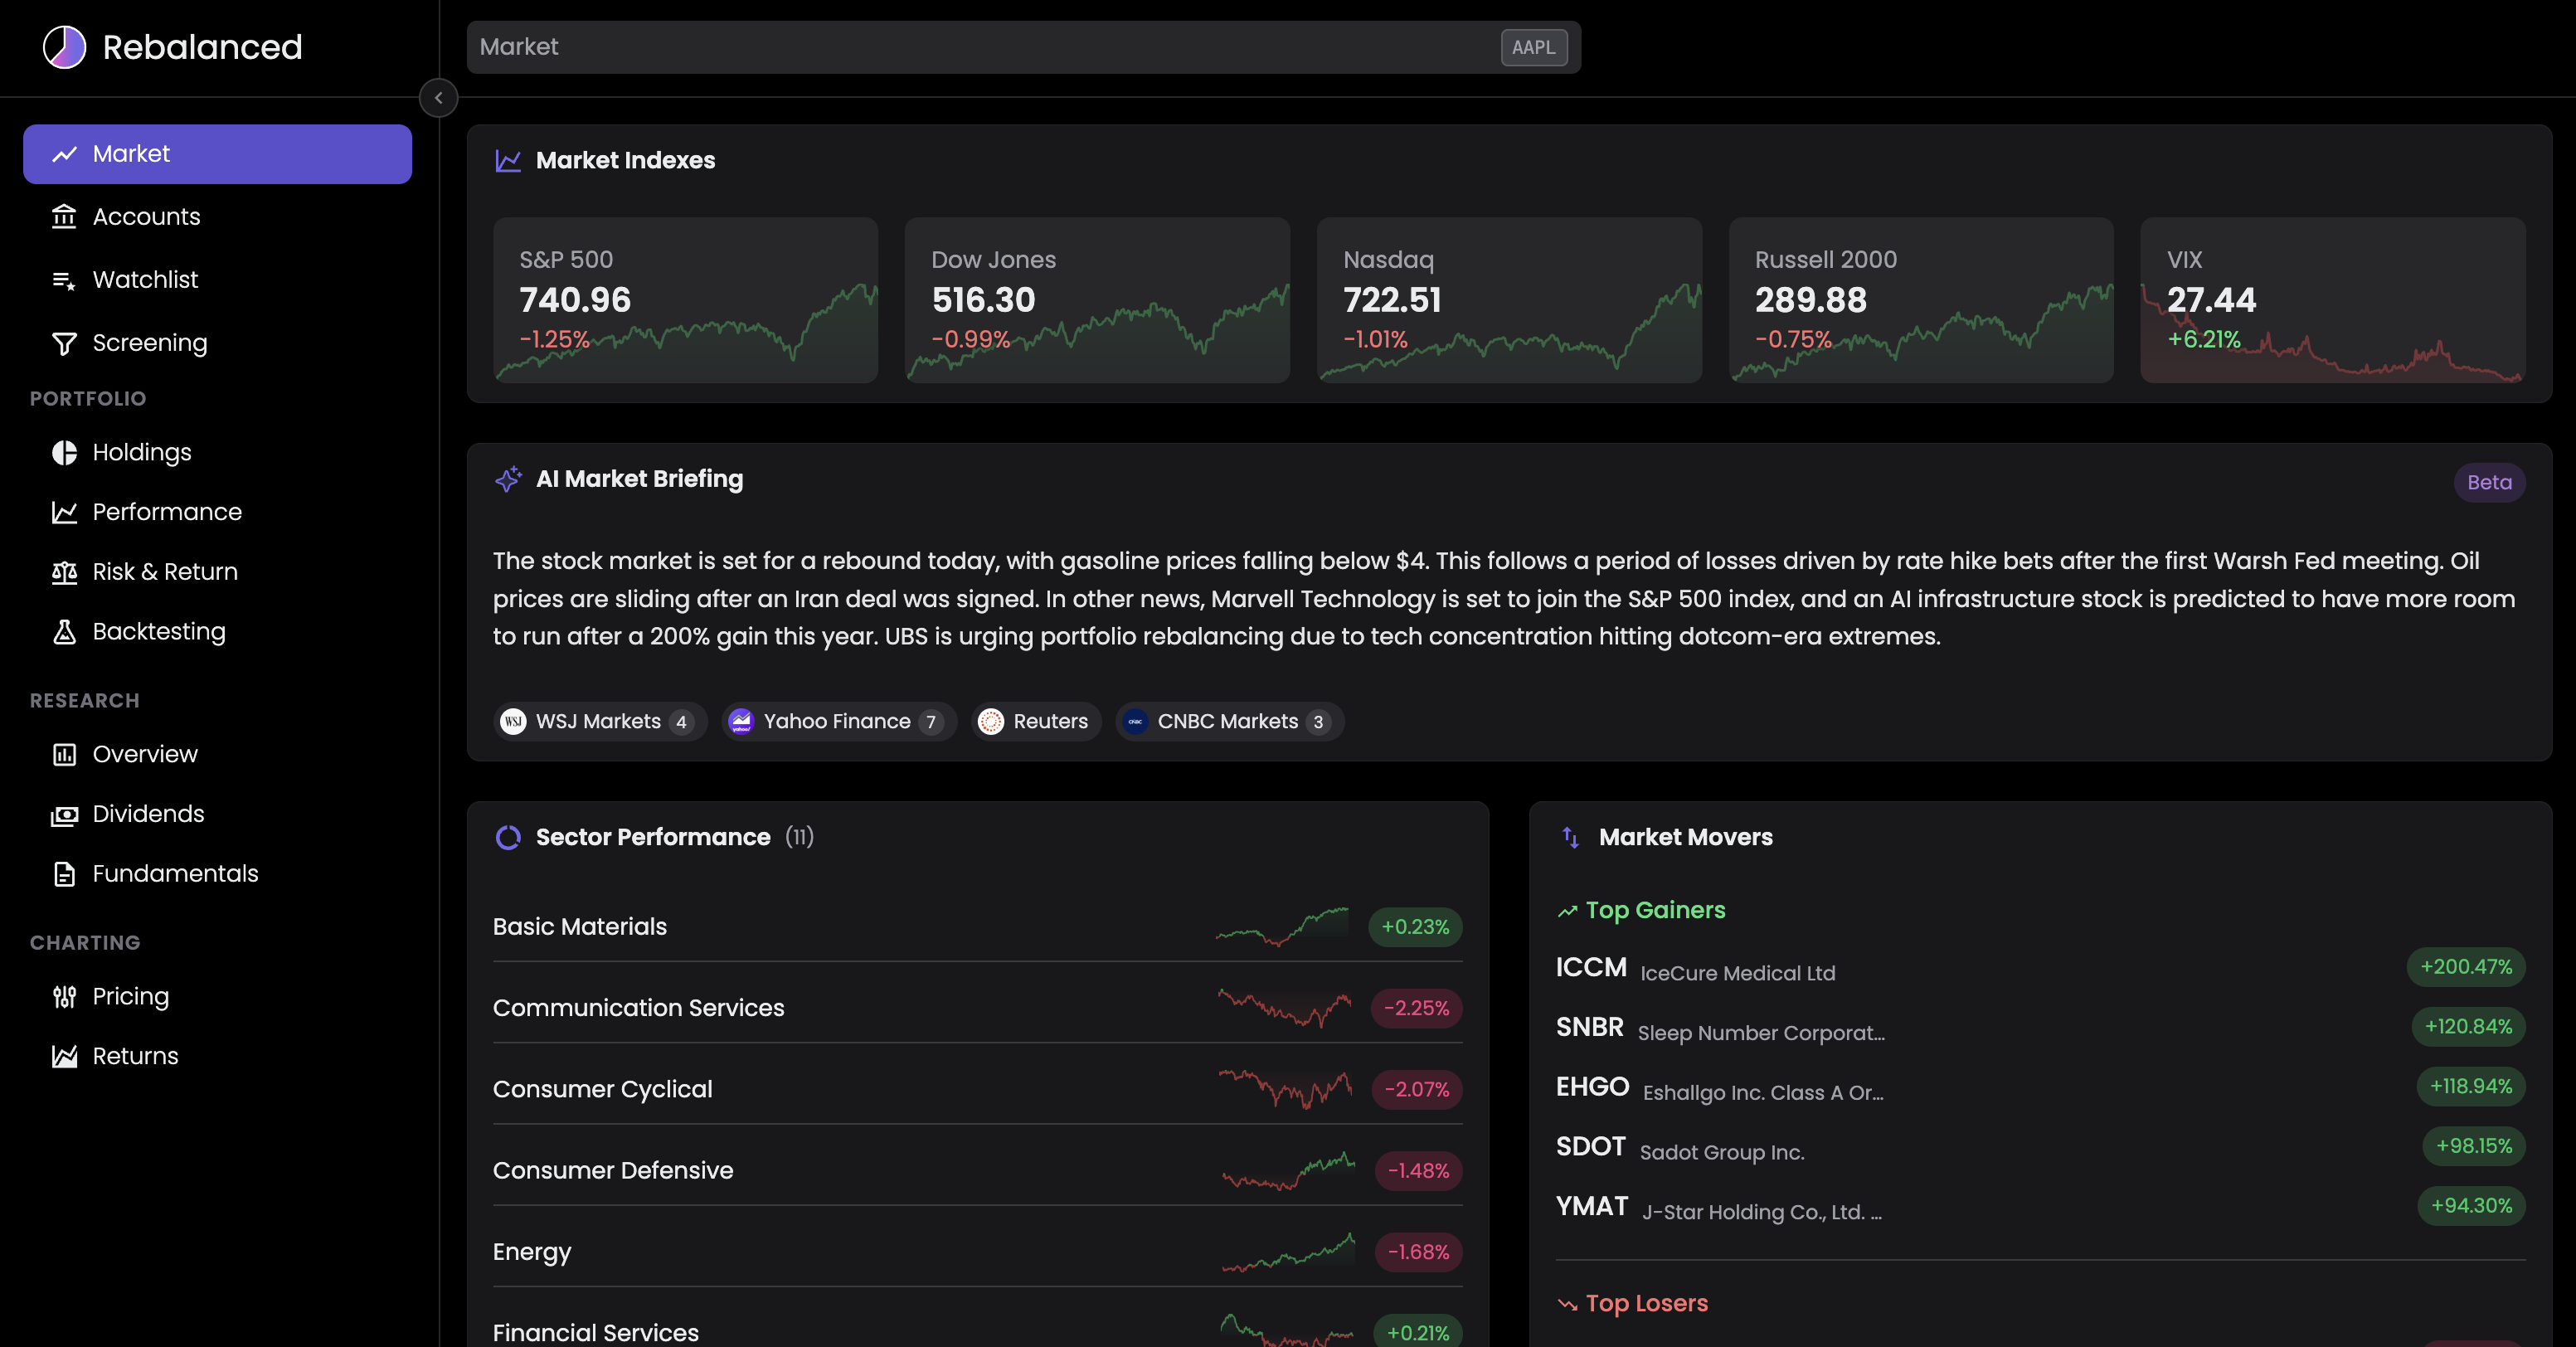Click the Yahoo Finance source logo
The image size is (2576, 1347).
coord(741,721)
